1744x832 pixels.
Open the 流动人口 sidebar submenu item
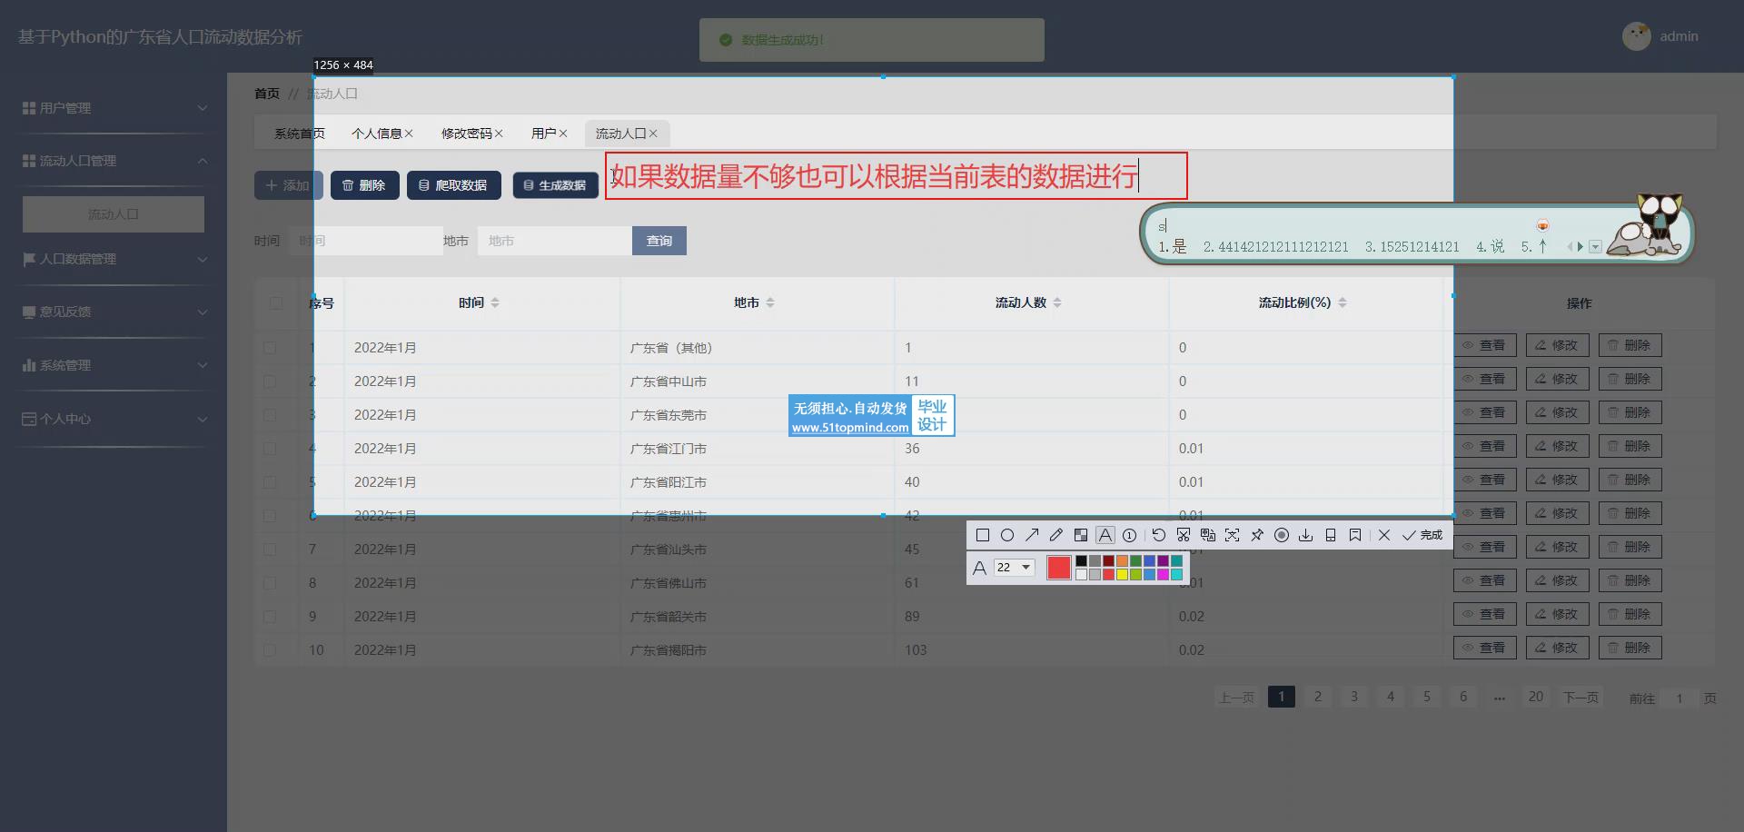tap(114, 214)
